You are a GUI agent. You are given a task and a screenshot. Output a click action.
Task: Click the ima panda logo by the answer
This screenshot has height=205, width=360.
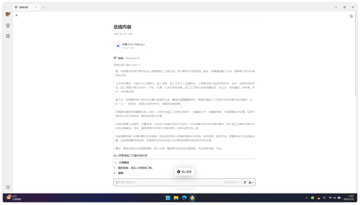(x=115, y=58)
